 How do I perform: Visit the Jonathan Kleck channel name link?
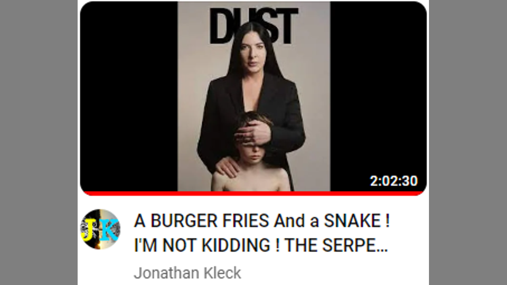pos(187,273)
